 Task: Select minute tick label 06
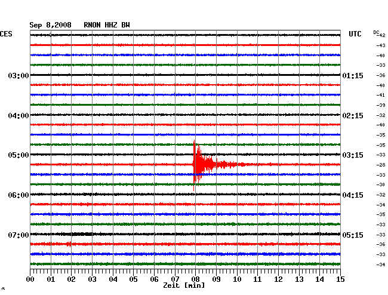pyautogui.click(x=154, y=279)
